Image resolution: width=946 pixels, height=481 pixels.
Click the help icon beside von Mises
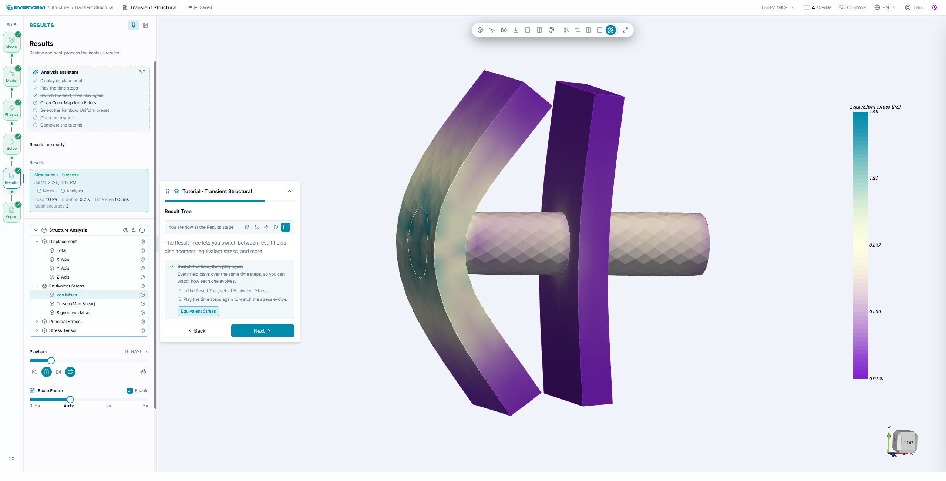pyautogui.click(x=143, y=295)
